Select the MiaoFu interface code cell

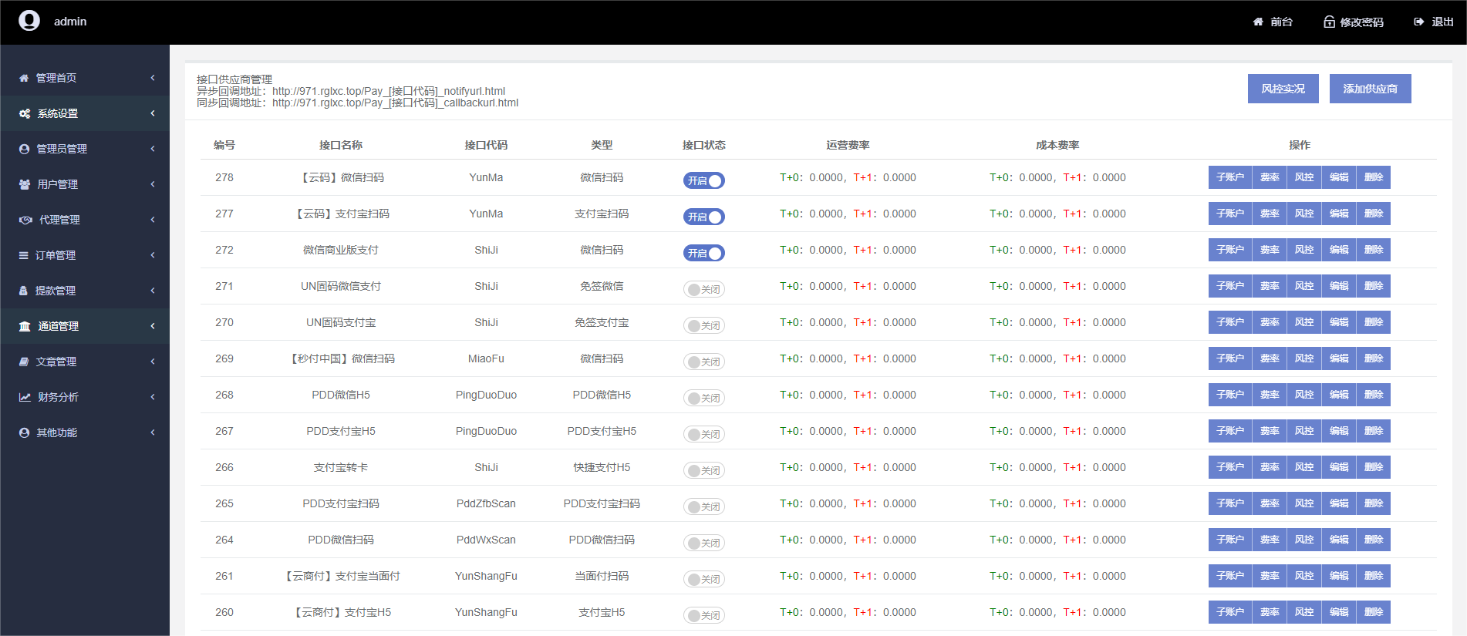(486, 358)
